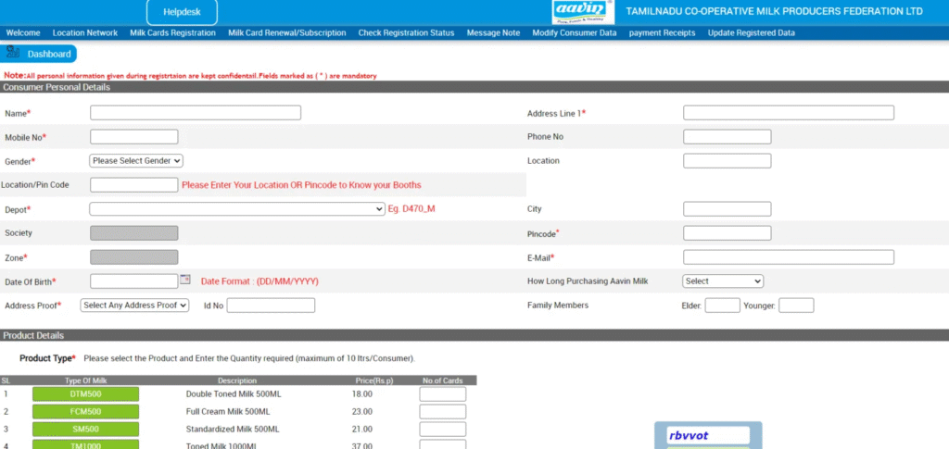This screenshot has height=449, width=949.
Task: Click the City input field
Action: (727, 209)
